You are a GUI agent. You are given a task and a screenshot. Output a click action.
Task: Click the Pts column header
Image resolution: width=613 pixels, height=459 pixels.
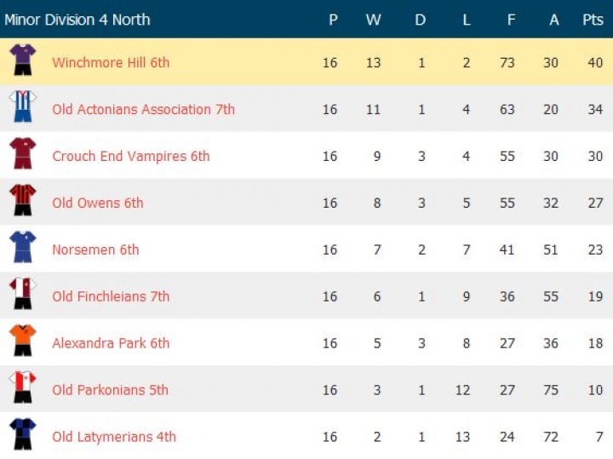click(x=593, y=20)
